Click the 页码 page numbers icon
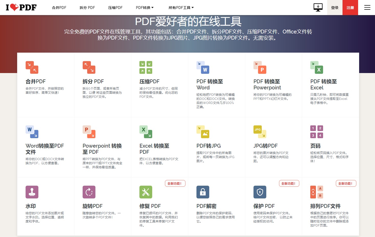The image size is (375, 237). 317,132
